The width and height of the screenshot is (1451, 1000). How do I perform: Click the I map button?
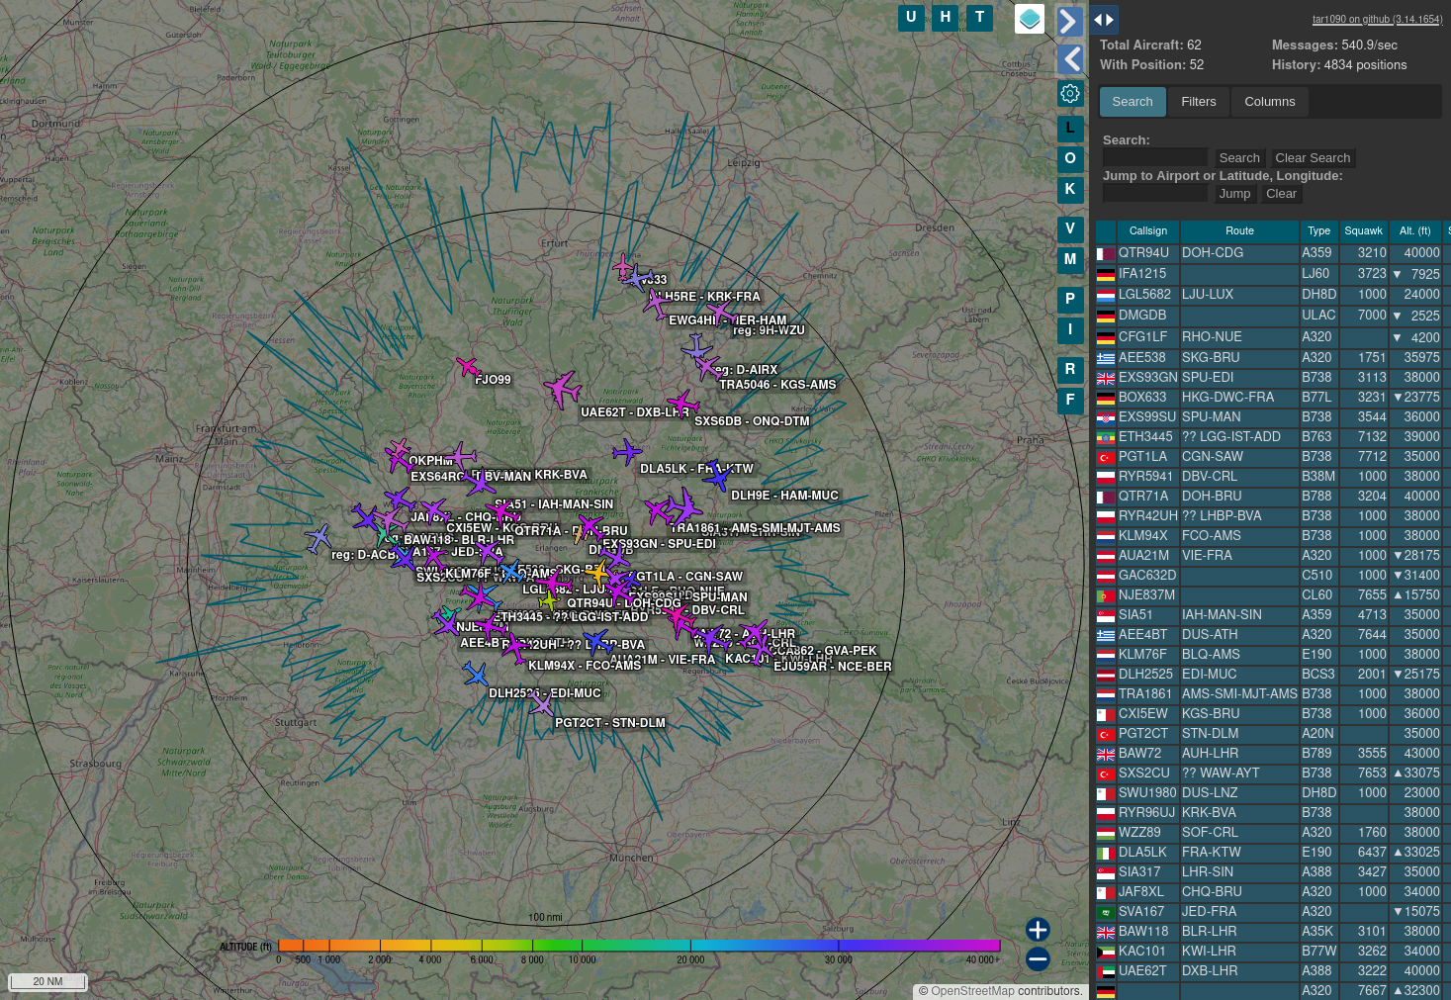[x=1069, y=330]
